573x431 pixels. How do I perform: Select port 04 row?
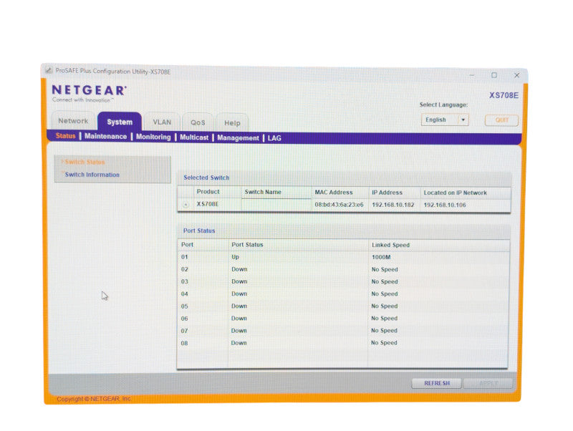pos(344,294)
